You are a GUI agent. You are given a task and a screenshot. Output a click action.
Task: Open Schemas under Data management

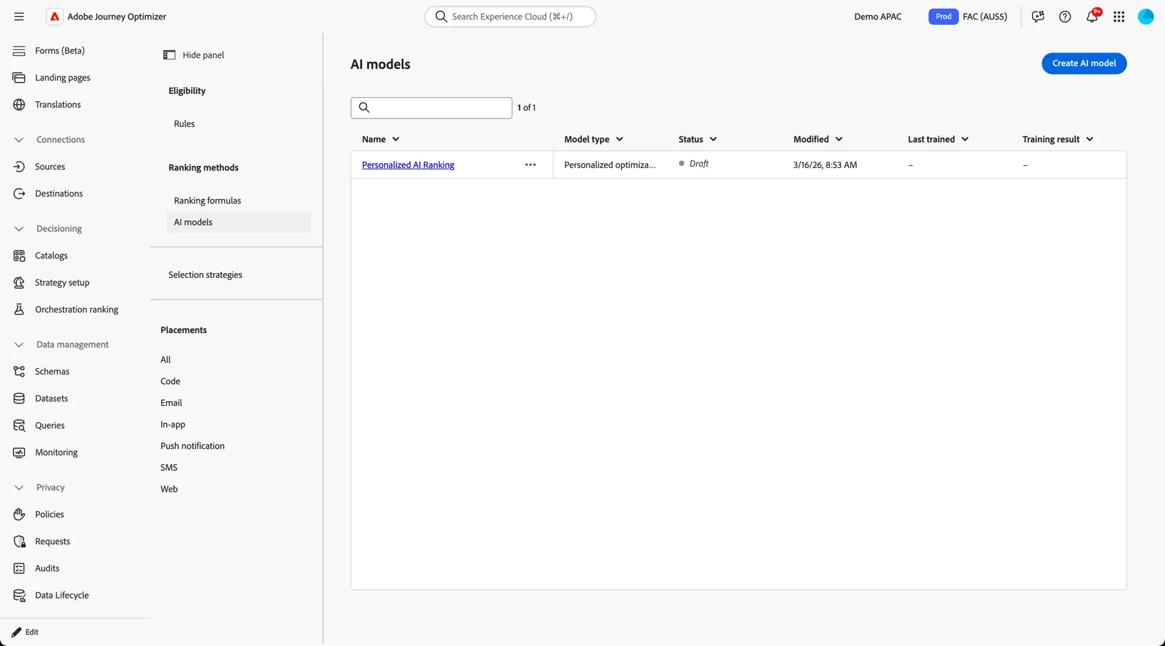(x=52, y=372)
